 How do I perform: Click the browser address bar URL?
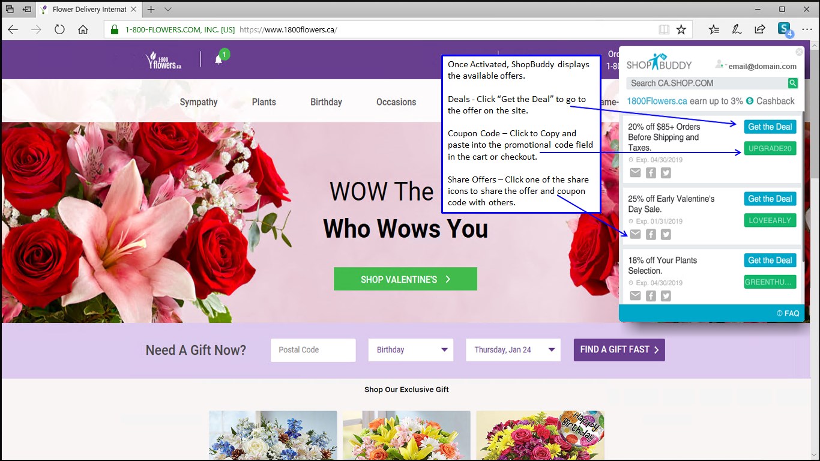tap(288, 29)
